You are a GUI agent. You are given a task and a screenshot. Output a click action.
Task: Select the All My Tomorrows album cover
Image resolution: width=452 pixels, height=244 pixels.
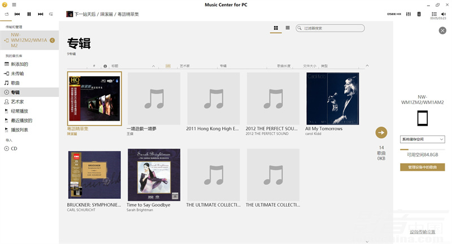333,99
